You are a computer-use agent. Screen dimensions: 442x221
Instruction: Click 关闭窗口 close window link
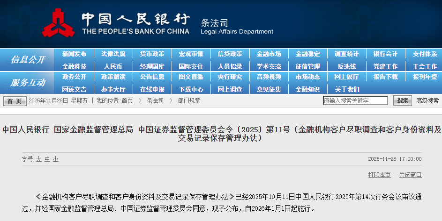click(x=411, y=175)
